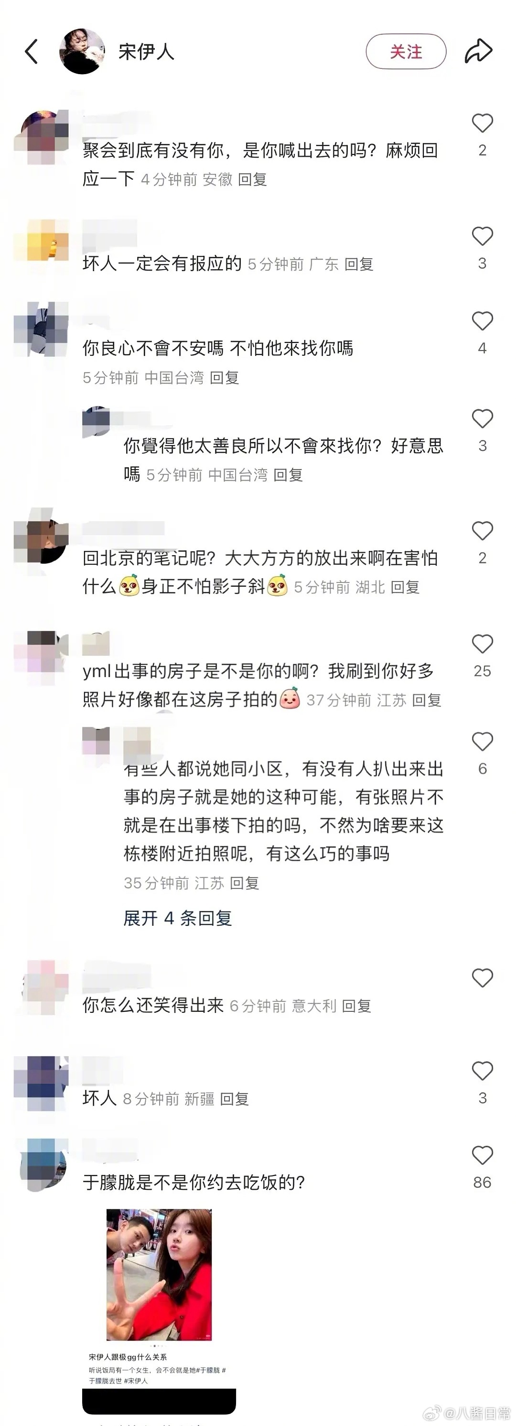Reply to the 安徽 comment via 回复

253,179
